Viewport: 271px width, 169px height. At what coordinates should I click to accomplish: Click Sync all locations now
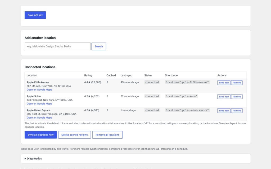[x=40, y=135]
